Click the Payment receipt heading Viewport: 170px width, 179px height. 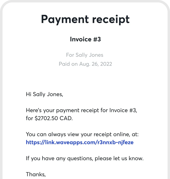(85, 19)
